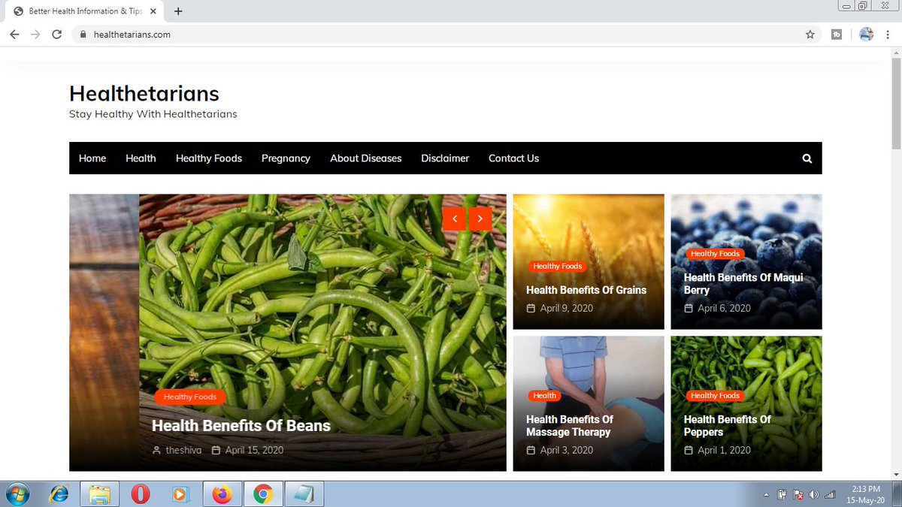The image size is (902, 507).
Task: Click Healthy Foods tag on Peppers card
Action: (x=715, y=396)
